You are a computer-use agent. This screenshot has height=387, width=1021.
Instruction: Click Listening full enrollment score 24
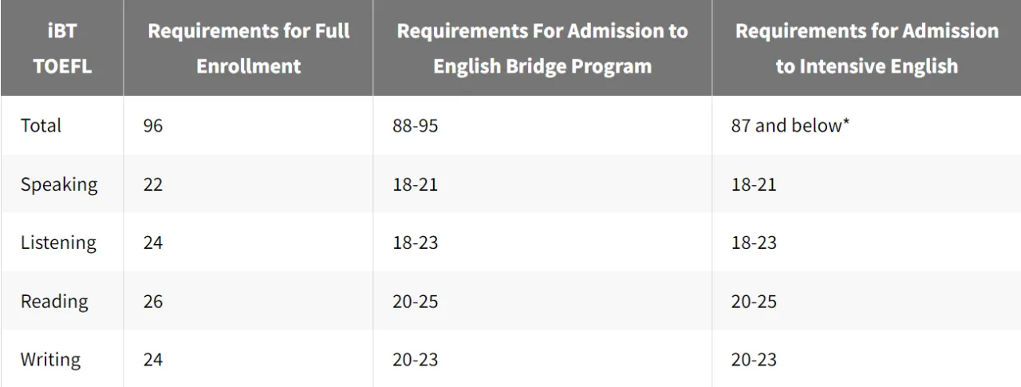153,243
